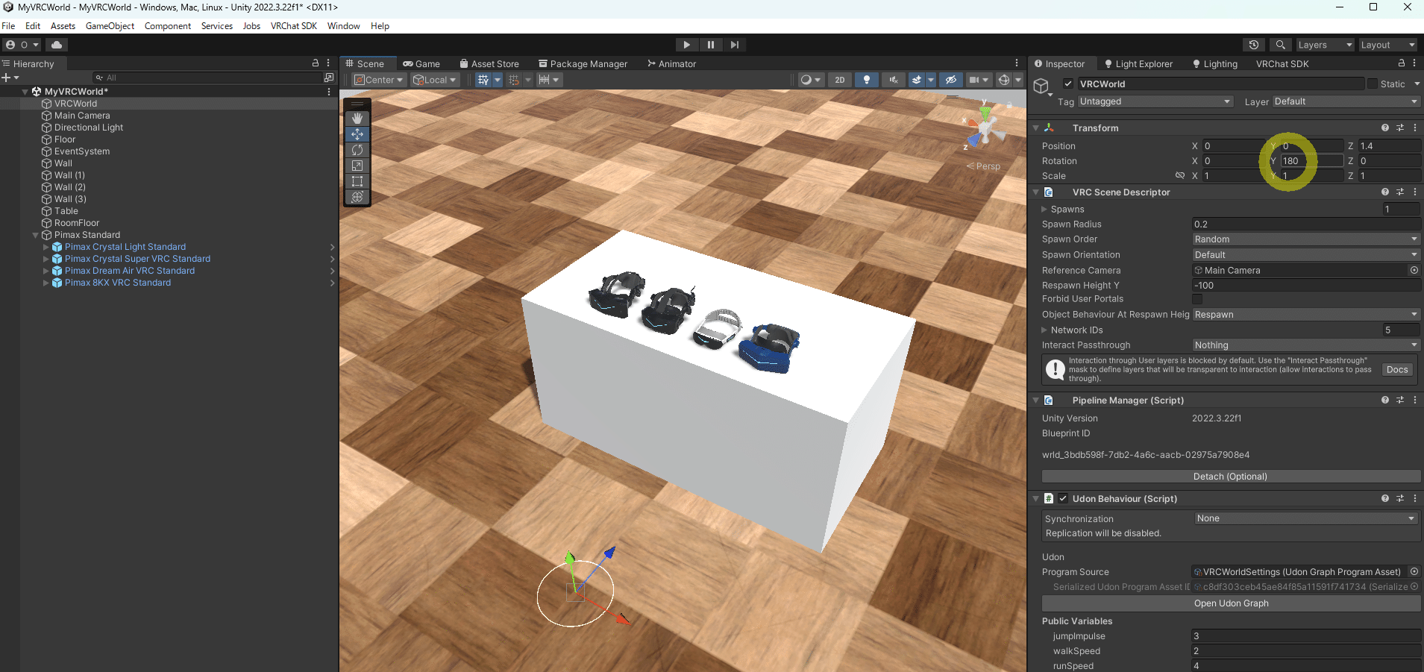Screen dimensions: 1424x672
Task: Toggle scene lighting button
Action: point(867,80)
